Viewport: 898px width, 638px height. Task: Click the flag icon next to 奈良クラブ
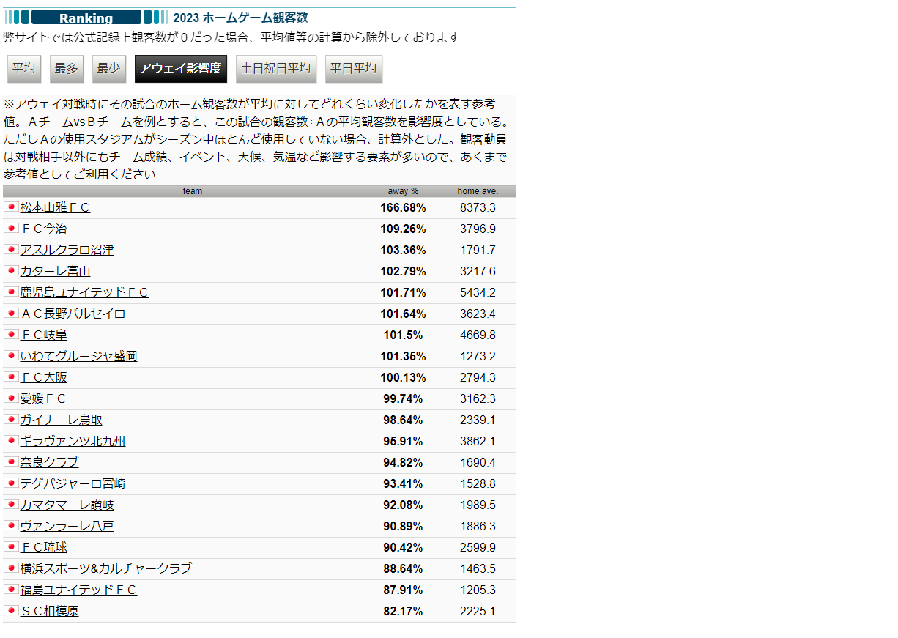(x=11, y=462)
